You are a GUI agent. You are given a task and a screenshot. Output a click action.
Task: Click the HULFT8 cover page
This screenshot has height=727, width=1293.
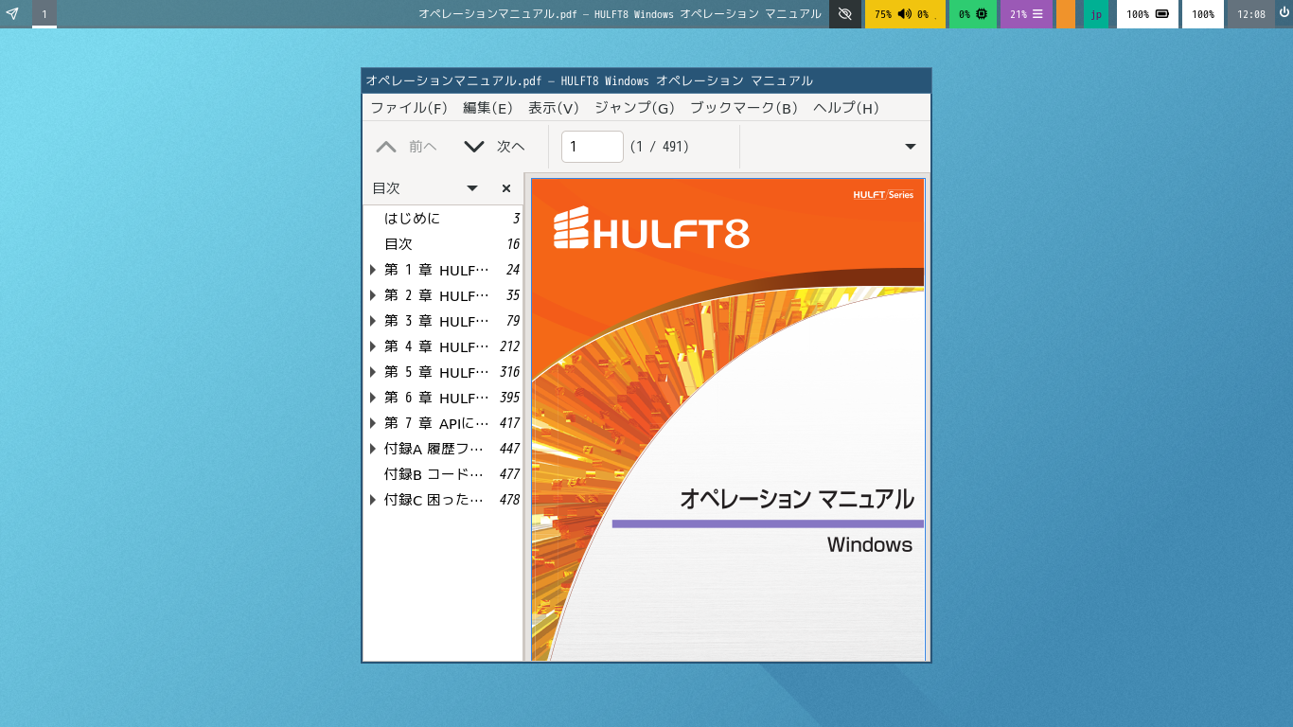[728, 419]
